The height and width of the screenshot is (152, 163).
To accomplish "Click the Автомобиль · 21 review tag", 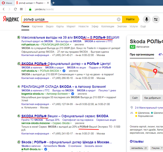I will tap(139, 148).
